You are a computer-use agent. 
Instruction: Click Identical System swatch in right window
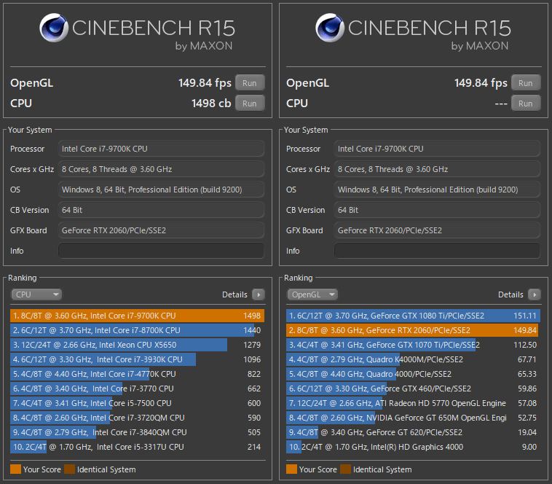pos(345,469)
